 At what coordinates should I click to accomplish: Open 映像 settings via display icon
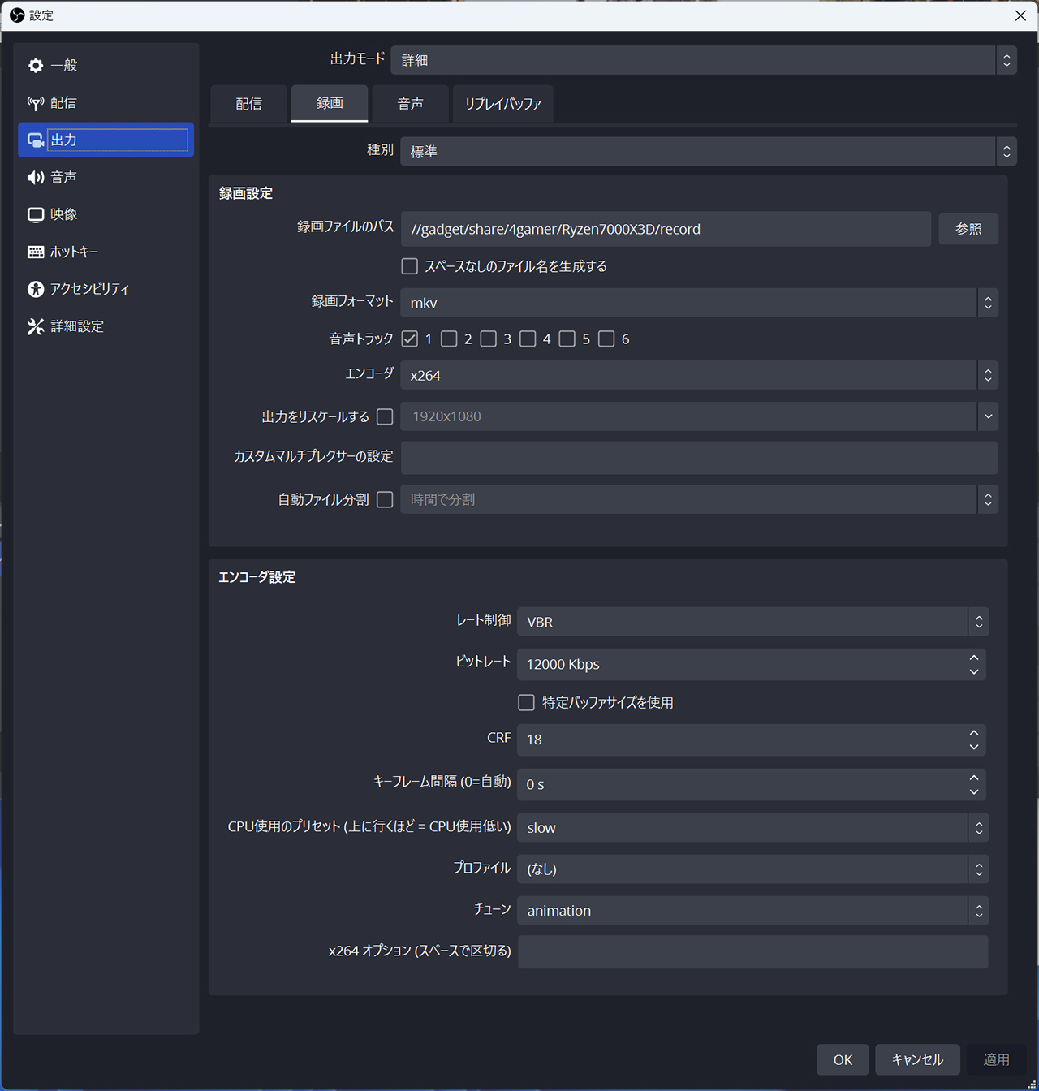coord(36,215)
